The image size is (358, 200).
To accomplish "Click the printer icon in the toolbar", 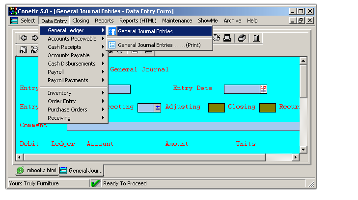I will (228, 38).
